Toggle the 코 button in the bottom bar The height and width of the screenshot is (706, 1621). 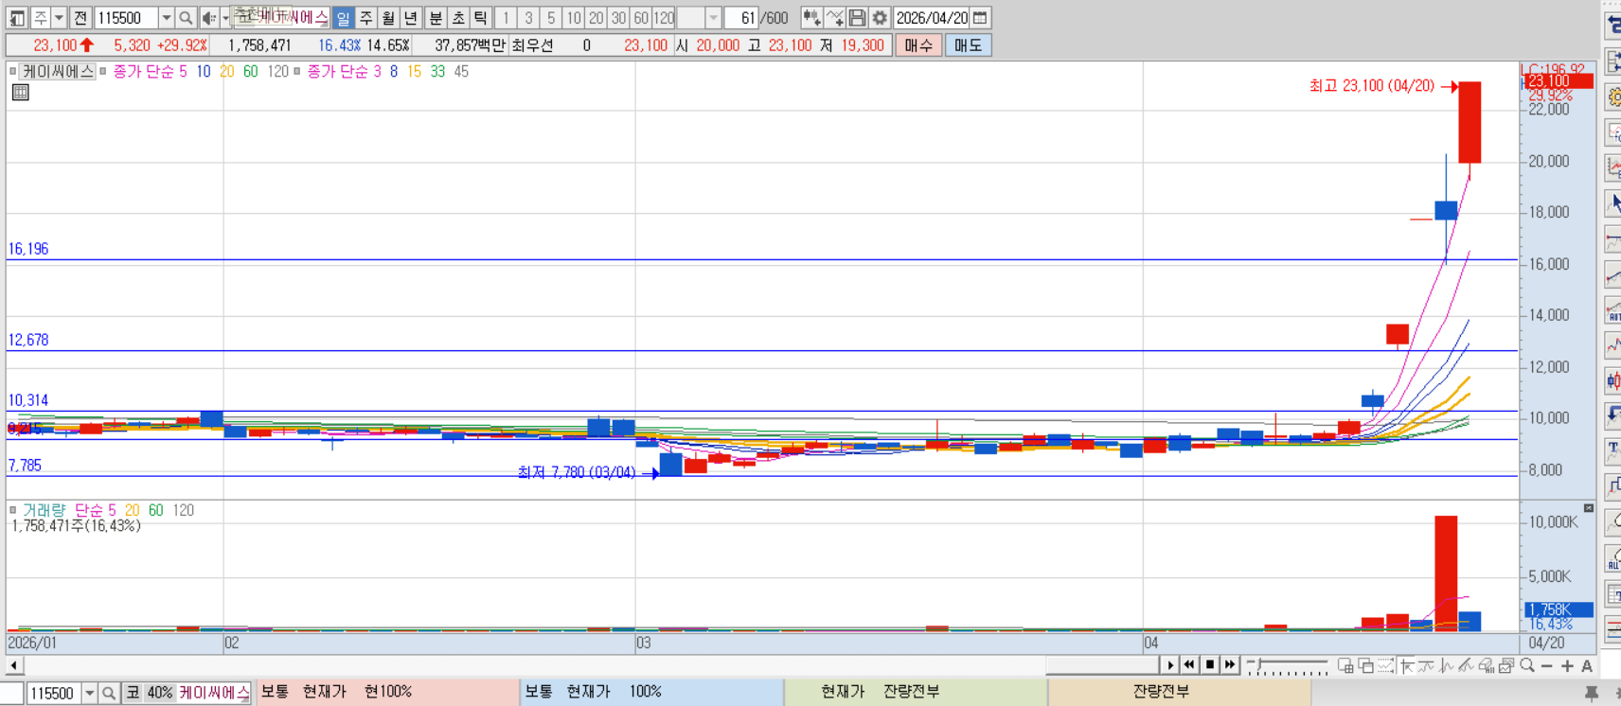pyautogui.click(x=134, y=694)
